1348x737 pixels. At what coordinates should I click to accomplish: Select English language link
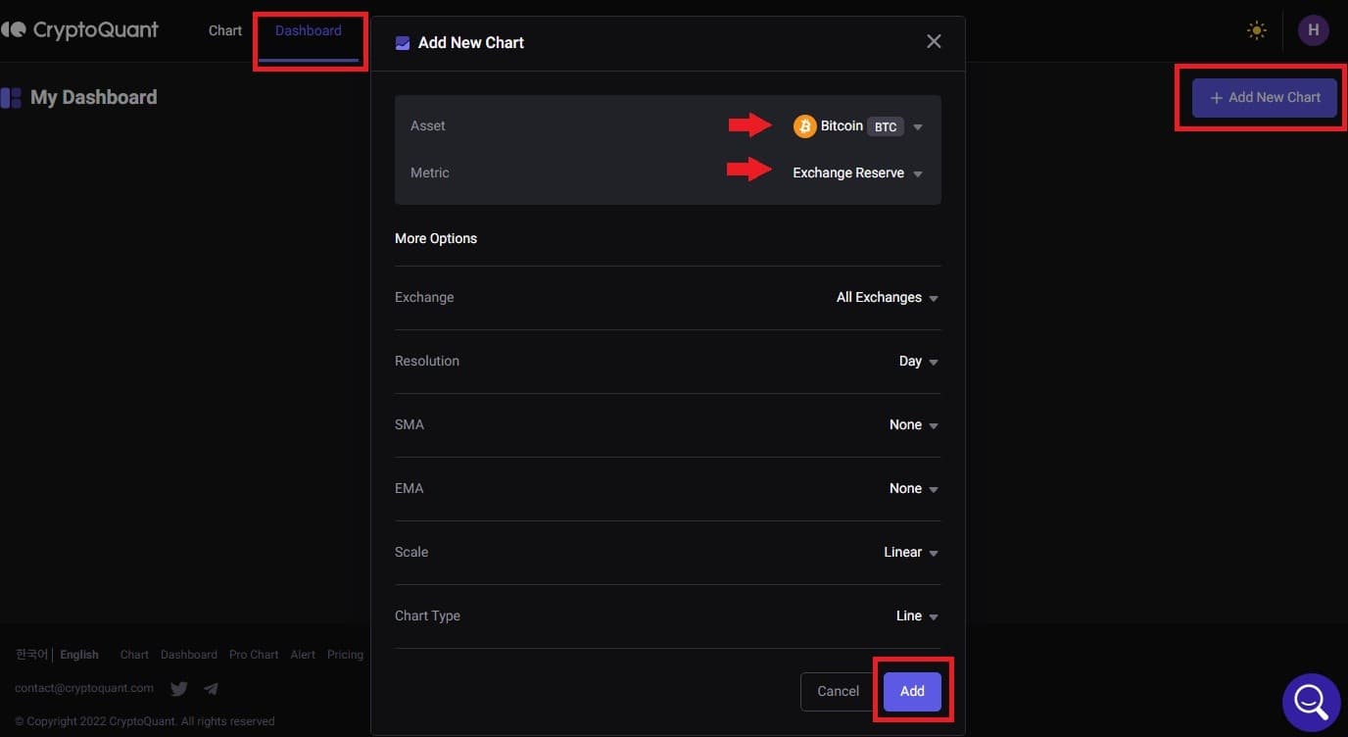(x=79, y=655)
